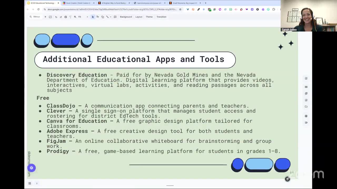Switch to the Book Creator tab

click(x=78, y=3)
